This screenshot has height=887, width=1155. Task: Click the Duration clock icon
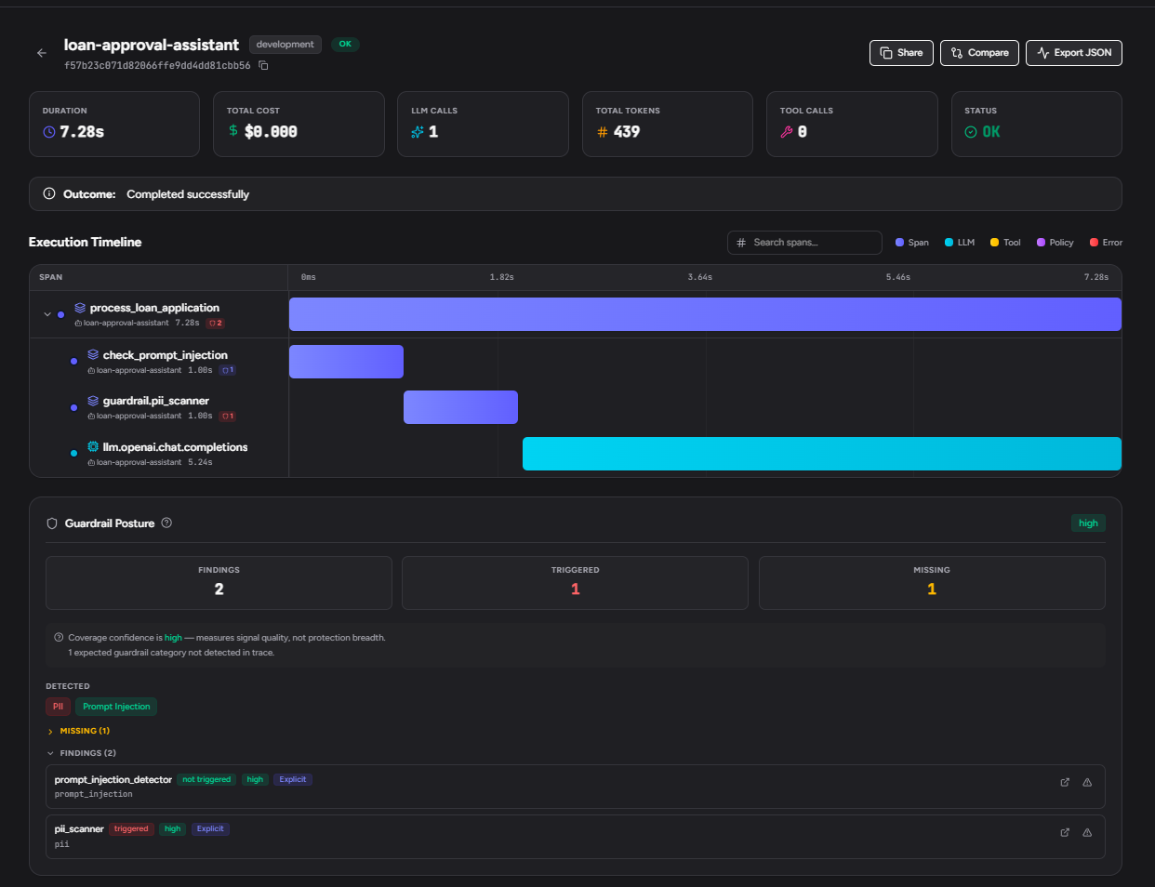pos(49,132)
